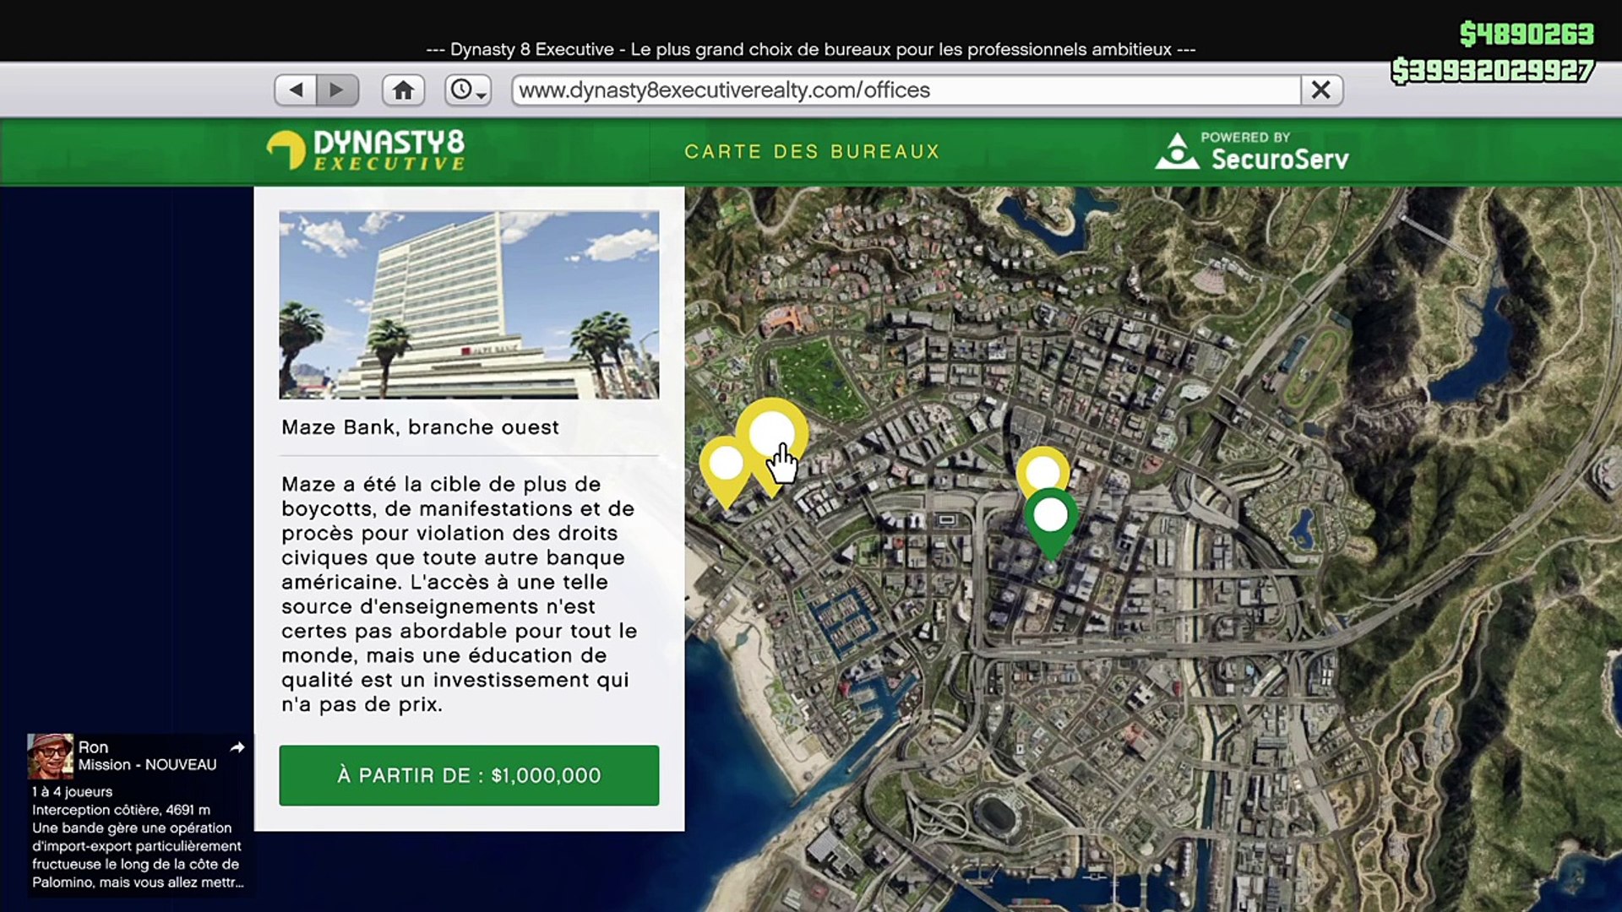The width and height of the screenshot is (1622, 912).
Task: Select the Carte des Bureaux heading
Action: click(x=811, y=151)
